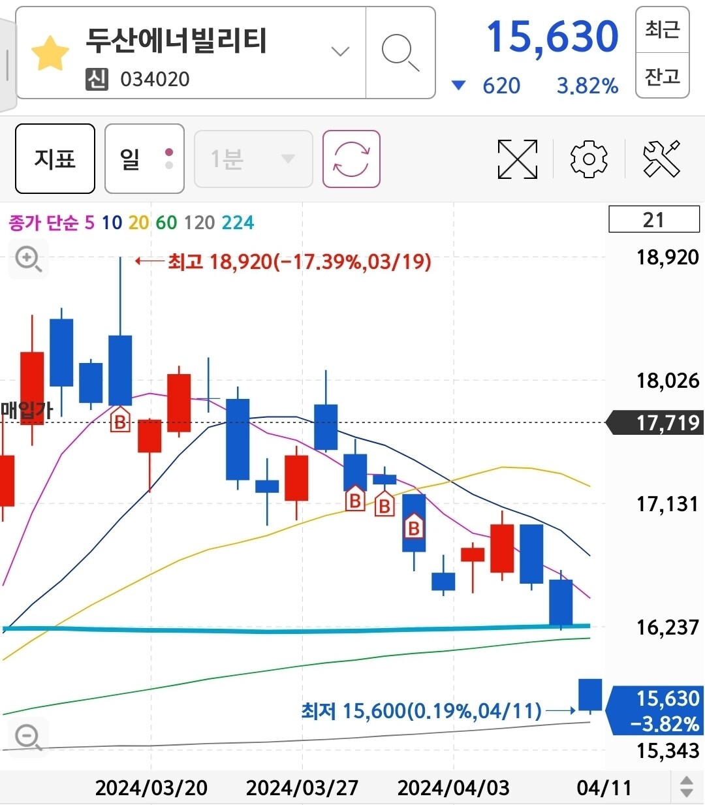Switch to the 최근 tab
The width and height of the screenshot is (705, 805).
pyautogui.click(x=662, y=30)
